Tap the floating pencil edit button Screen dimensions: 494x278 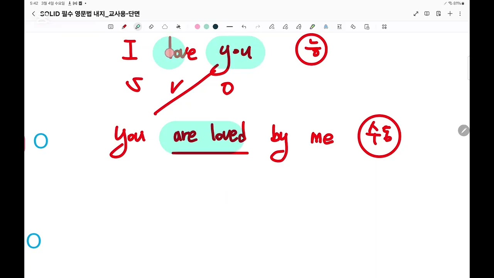pyautogui.click(x=464, y=131)
